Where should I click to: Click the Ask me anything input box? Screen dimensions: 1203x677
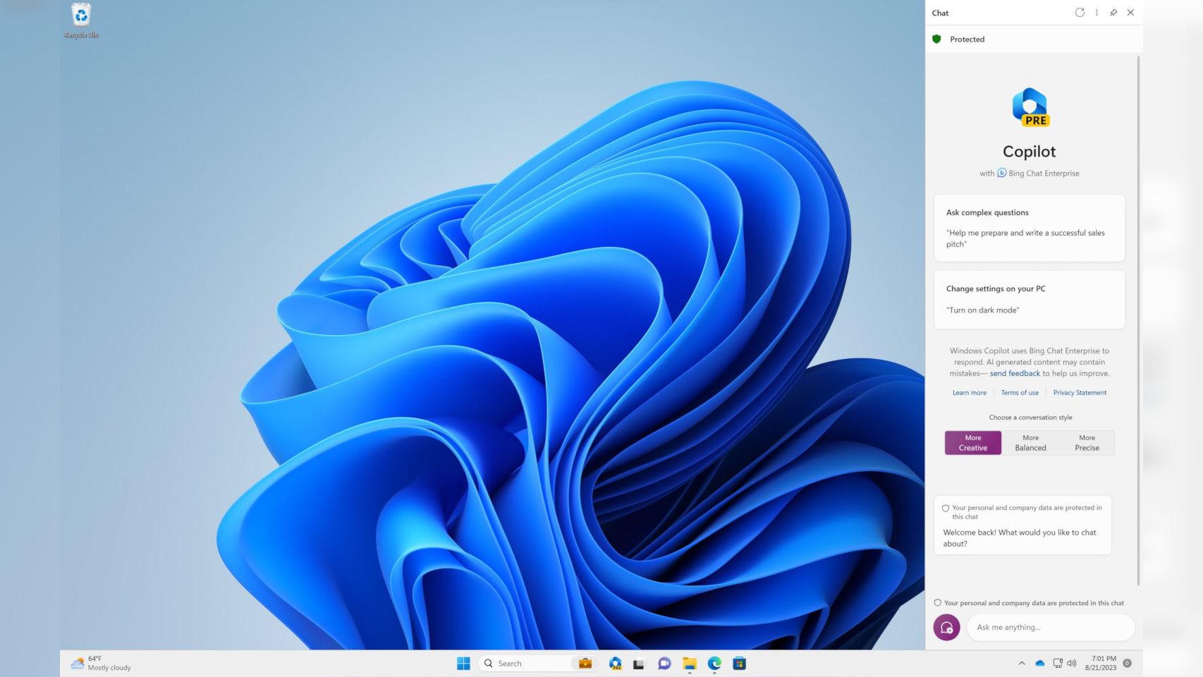(x=1049, y=627)
